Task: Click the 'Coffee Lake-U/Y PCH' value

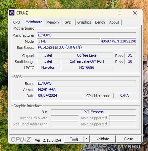Action: point(87,61)
